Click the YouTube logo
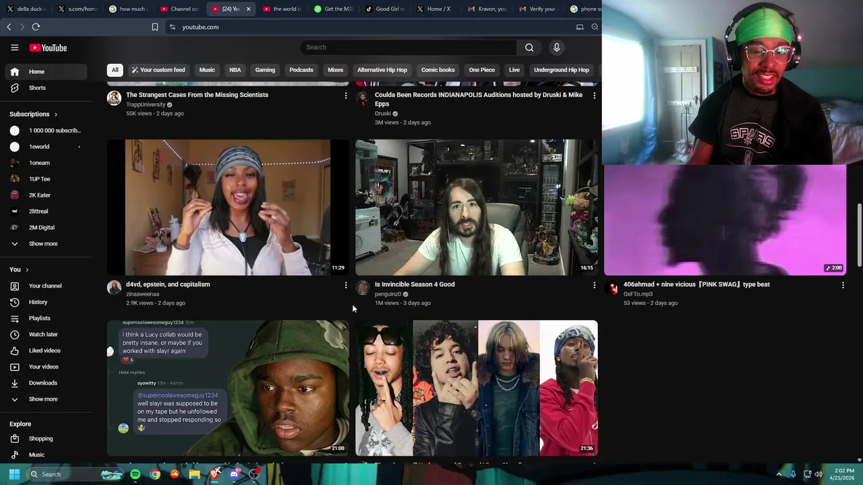 point(48,48)
